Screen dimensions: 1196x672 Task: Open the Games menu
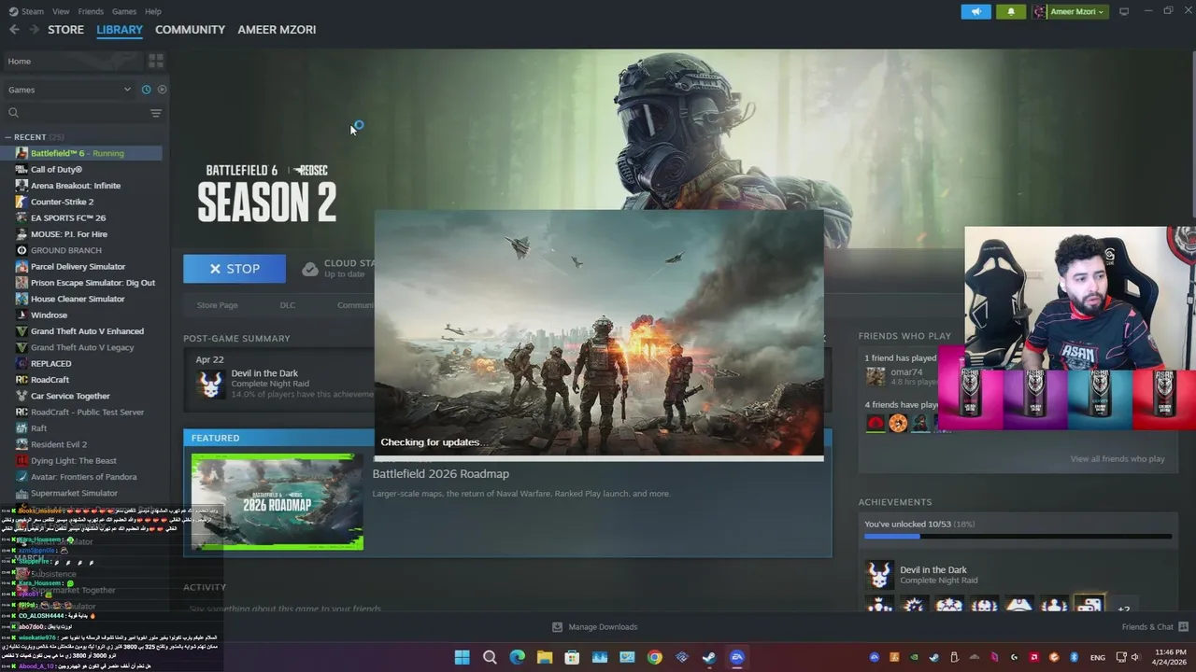[124, 11]
